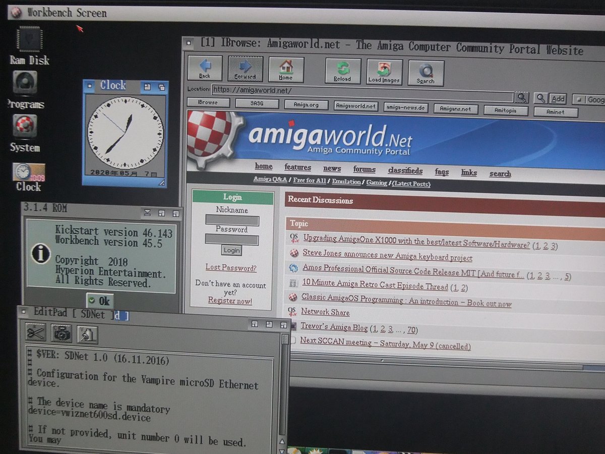Click the Nickname input field
The width and height of the screenshot is (605, 454).
click(x=232, y=220)
